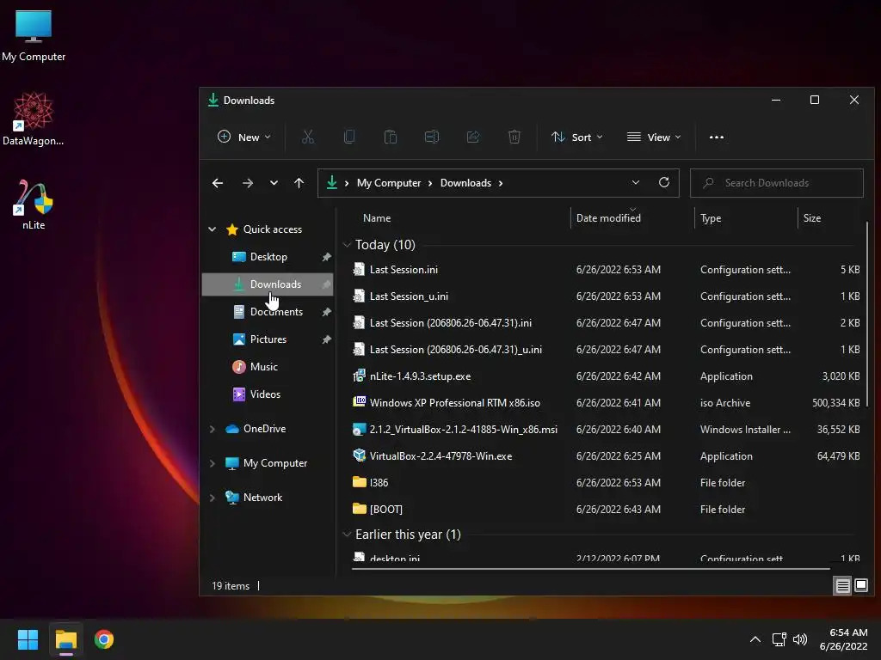881x660 pixels.
Task: Open the Sort dropdown menu
Action: (x=577, y=137)
